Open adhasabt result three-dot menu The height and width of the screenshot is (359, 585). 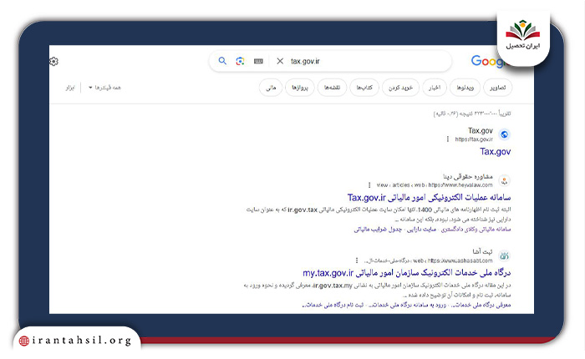click(x=357, y=260)
